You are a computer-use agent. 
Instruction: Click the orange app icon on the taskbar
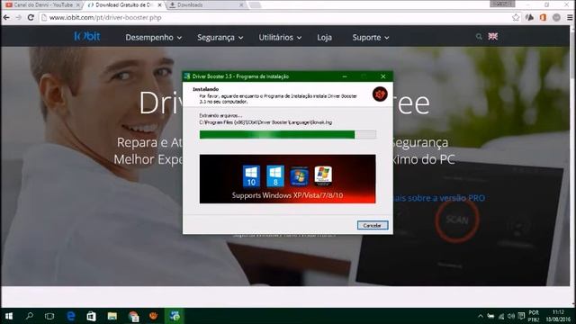click(x=154, y=316)
